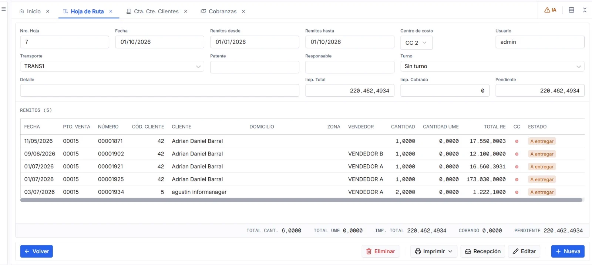Click the collapse arrows icon in the tab bar
This screenshot has width=592, height=265.
[x=585, y=10]
